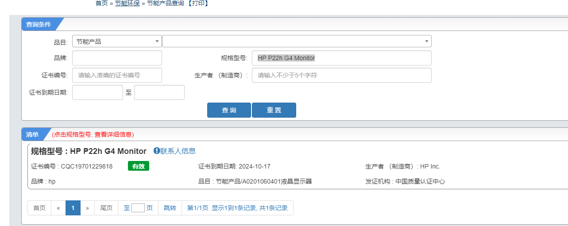Open result title 规格型号 : HP P22h G4 Monitor
568x226 pixels.
coord(89,151)
